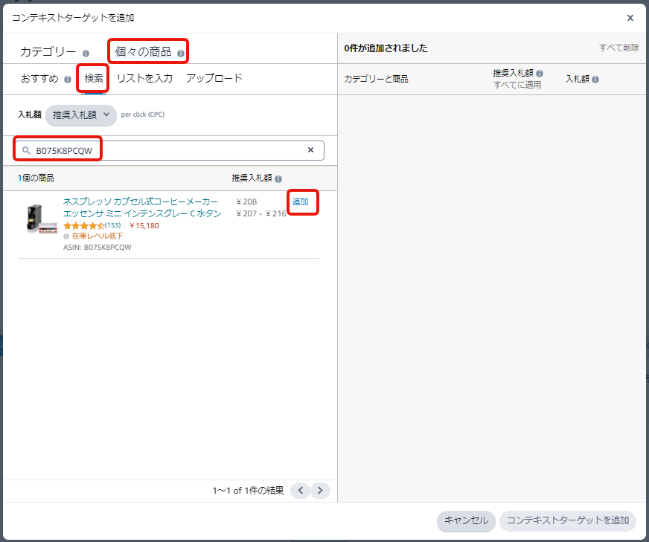Viewport: 649px width, 542px height.
Task: Go to previous results page arrow
Action: (x=300, y=490)
